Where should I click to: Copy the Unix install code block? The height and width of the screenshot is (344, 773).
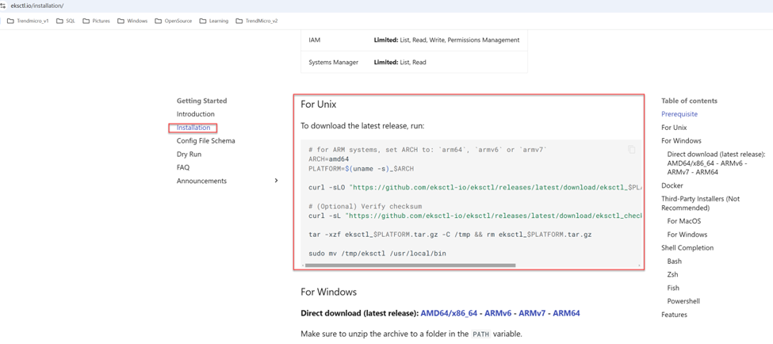coord(632,150)
